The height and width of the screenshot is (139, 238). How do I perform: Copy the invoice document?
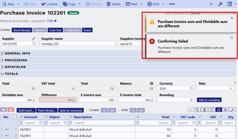tap(69, 4)
